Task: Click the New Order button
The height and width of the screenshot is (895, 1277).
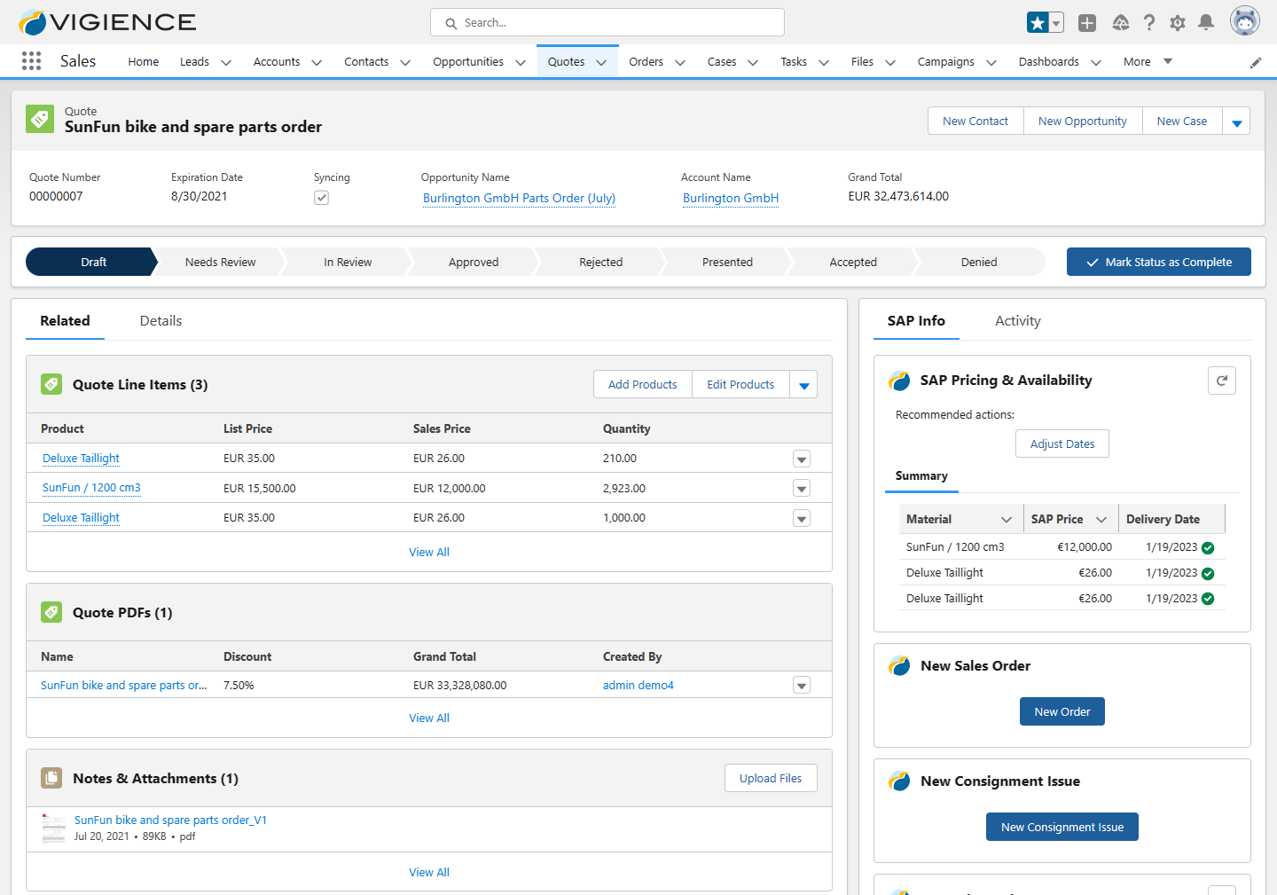Action: pos(1062,712)
